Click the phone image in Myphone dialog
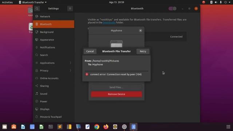The height and width of the screenshot is (131, 233). tap(116, 44)
